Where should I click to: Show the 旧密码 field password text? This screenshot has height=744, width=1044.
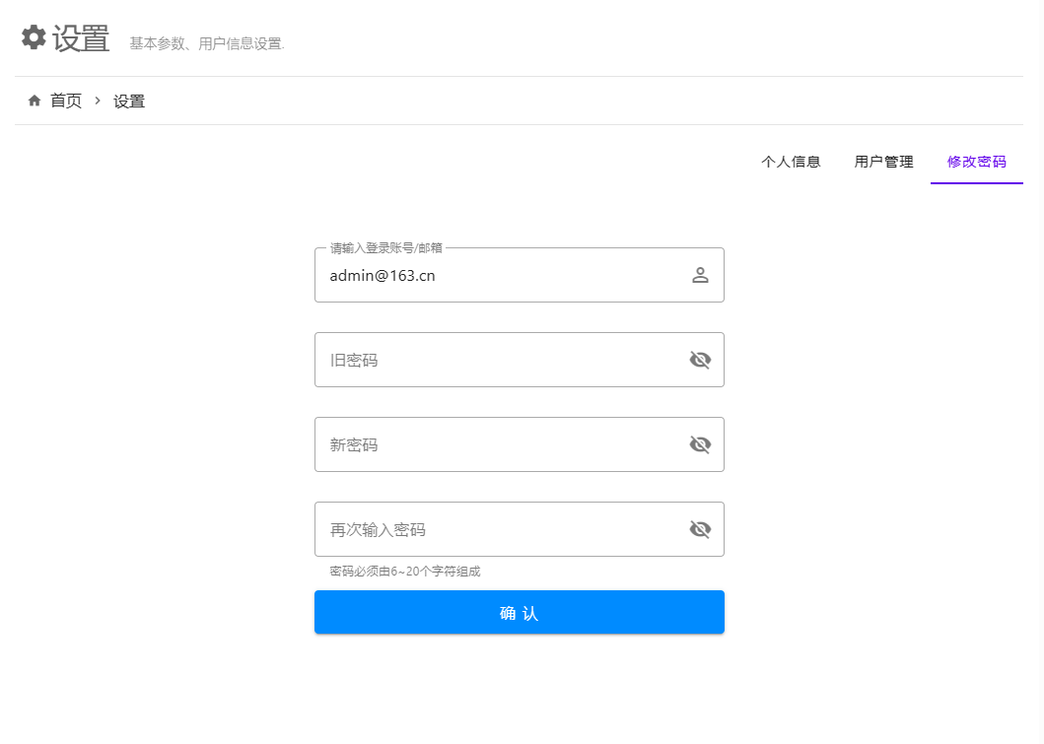[x=700, y=360]
